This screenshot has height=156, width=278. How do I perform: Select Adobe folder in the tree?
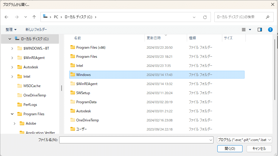(31, 123)
